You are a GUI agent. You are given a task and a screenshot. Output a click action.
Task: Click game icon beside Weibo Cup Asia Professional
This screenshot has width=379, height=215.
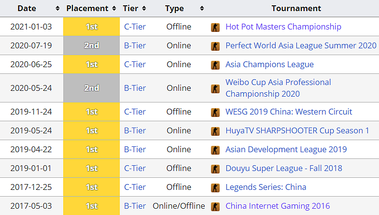tap(215, 88)
